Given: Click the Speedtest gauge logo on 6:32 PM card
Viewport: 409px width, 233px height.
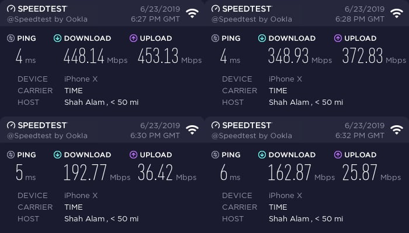Looking at the screenshot, I should point(216,125).
